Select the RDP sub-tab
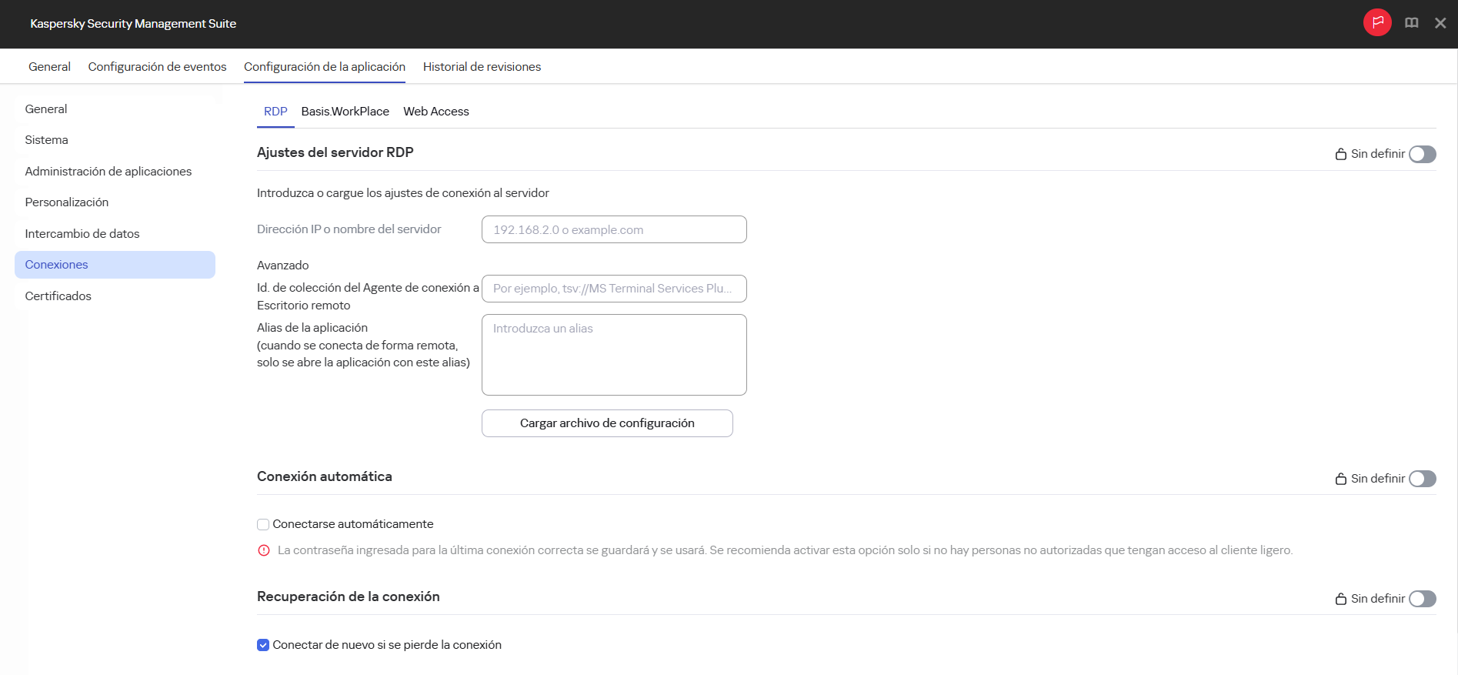The width and height of the screenshot is (1458, 675). pyautogui.click(x=275, y=112)
